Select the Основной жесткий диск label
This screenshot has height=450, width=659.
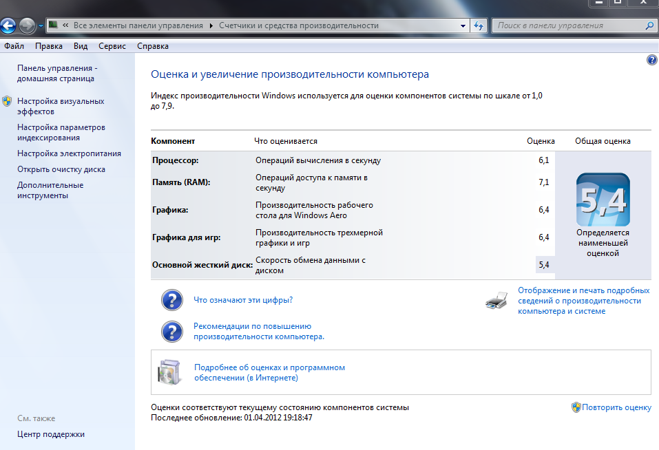click(202, 265)
